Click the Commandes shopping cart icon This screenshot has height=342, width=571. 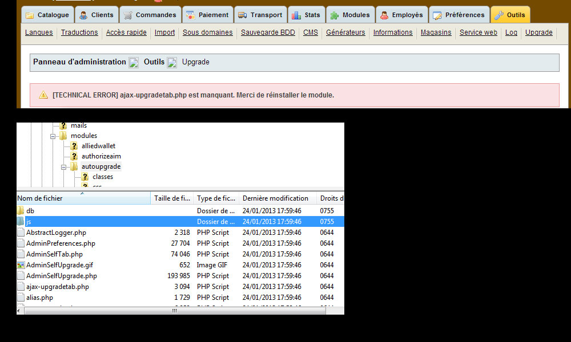click(x=128, y=15)
